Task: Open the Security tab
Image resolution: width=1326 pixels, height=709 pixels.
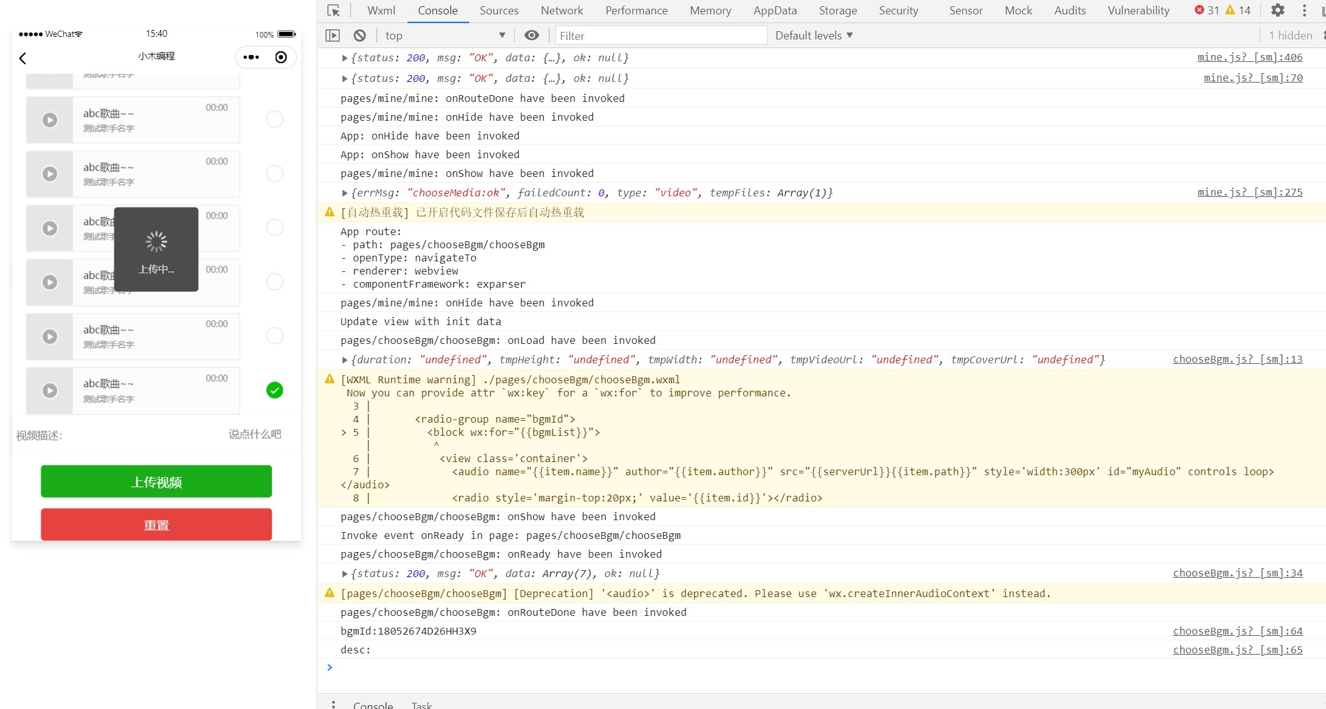Action: (899, 11)
